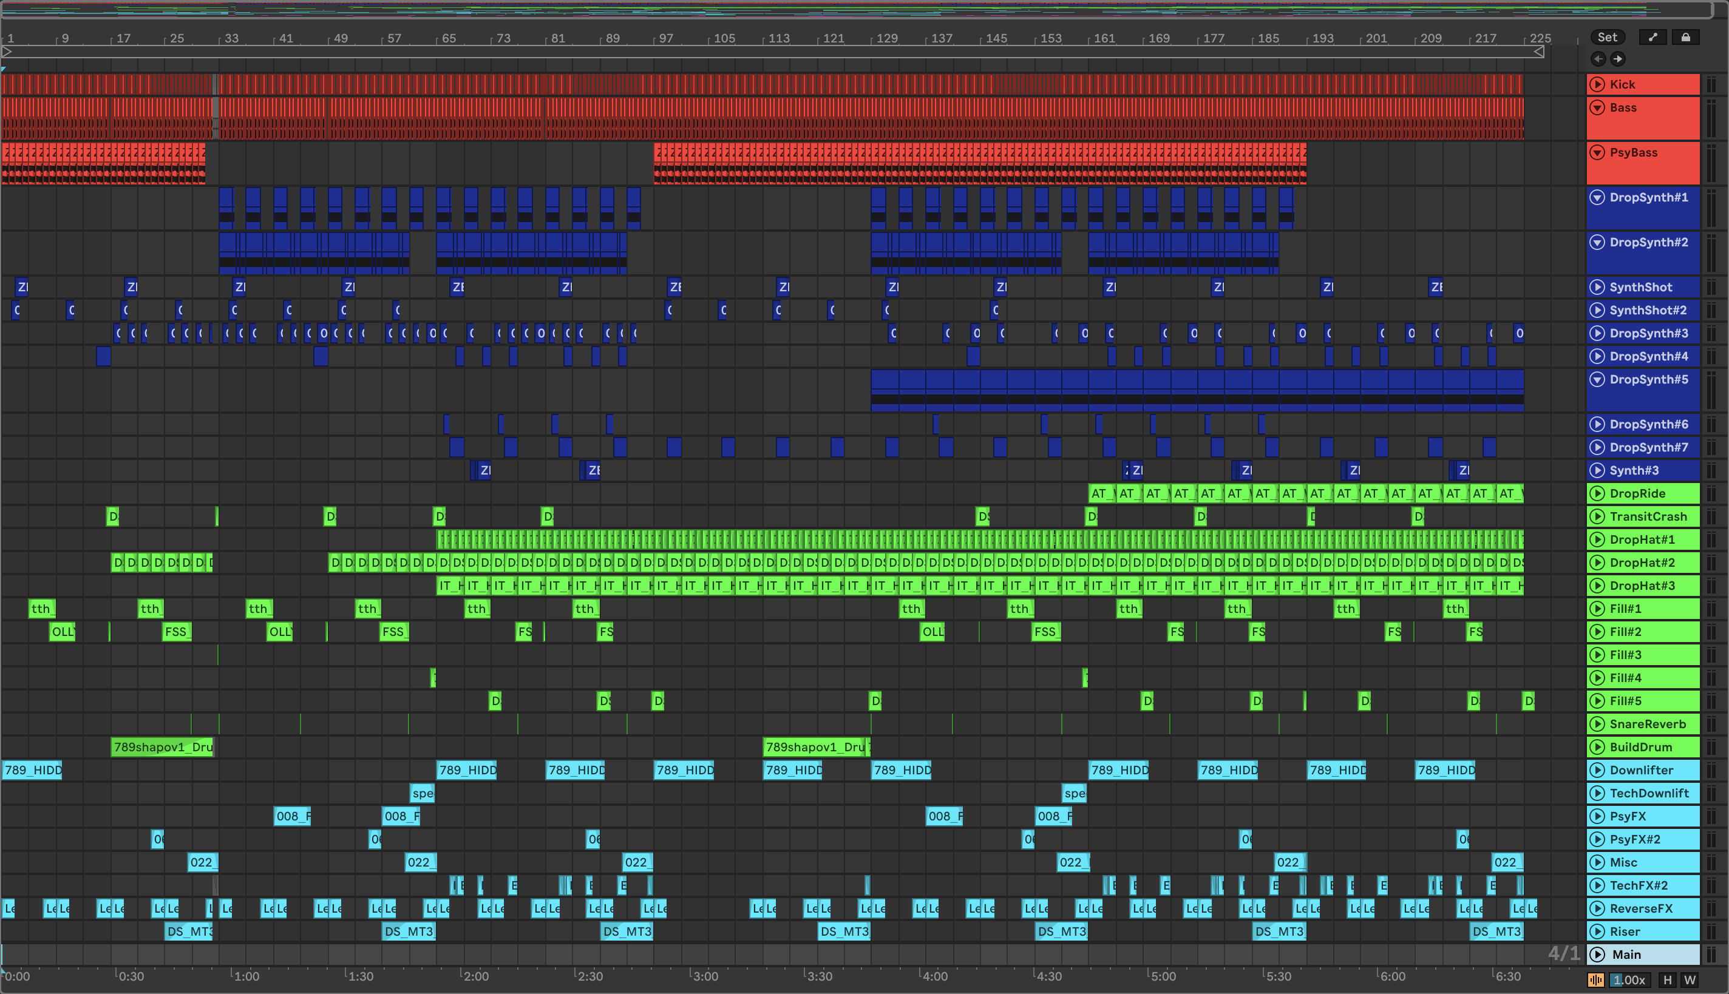Select the first 789shapov1_Dru clip on BuildDrum
This screenshot has height=994, width=1729.
coord(162,747)
